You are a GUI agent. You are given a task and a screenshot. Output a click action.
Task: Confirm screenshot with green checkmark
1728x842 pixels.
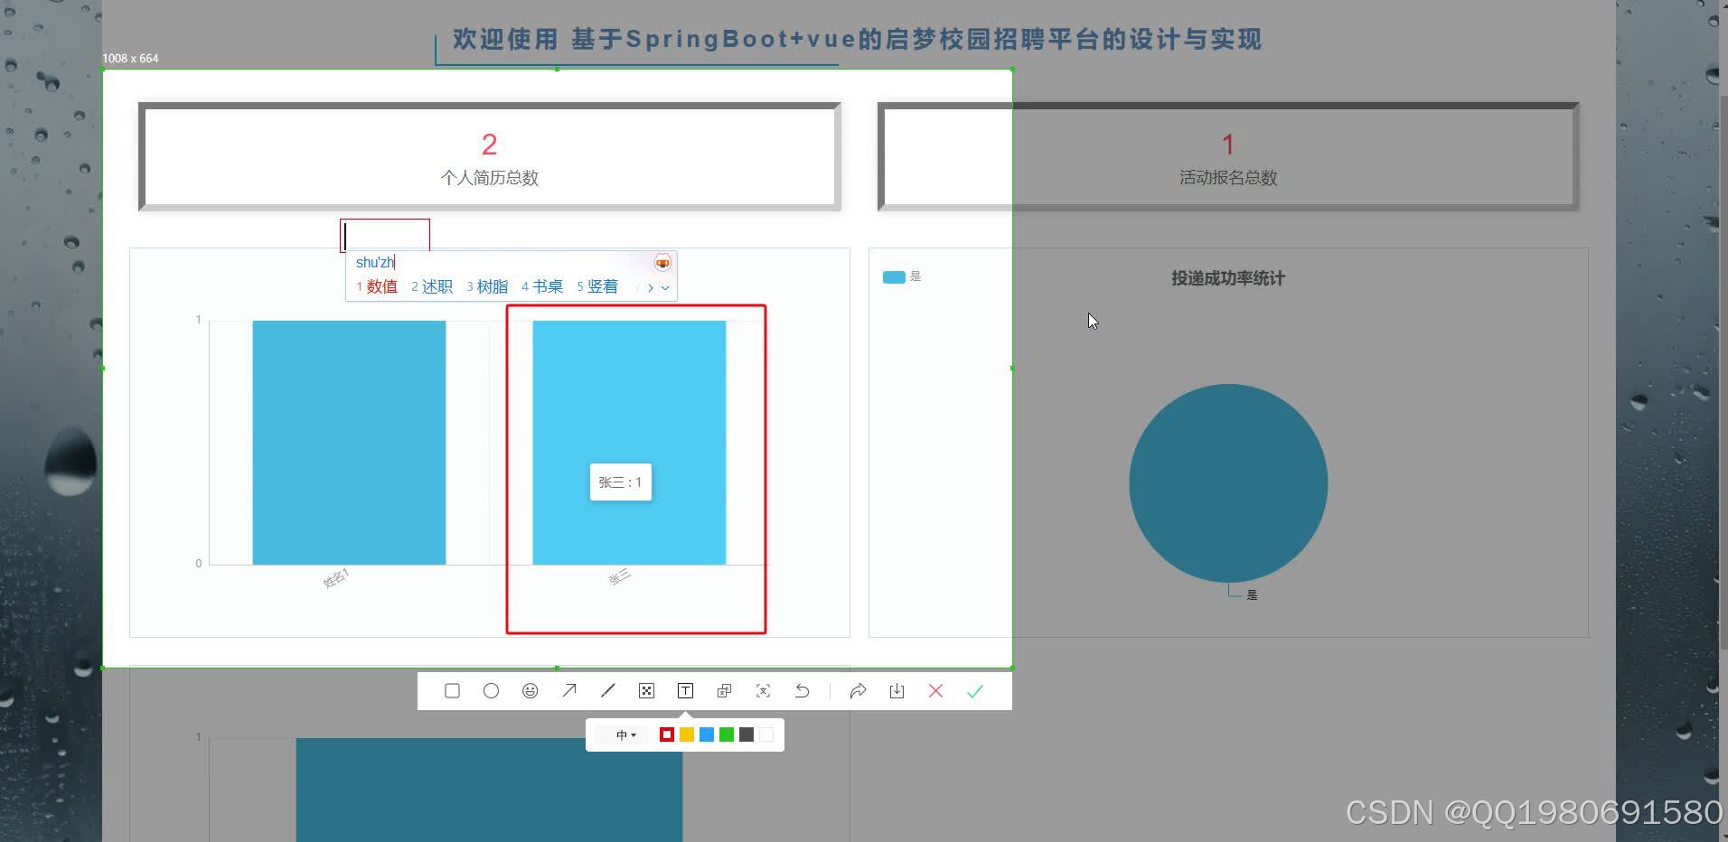(x=974, y=690)
